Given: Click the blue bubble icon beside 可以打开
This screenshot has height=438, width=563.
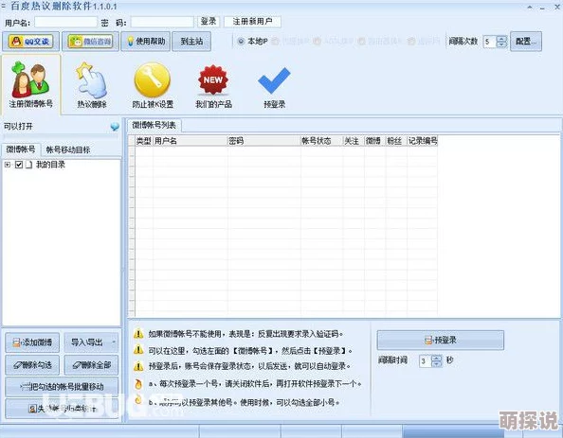Looking at the screenshot, I should (115, 127).
